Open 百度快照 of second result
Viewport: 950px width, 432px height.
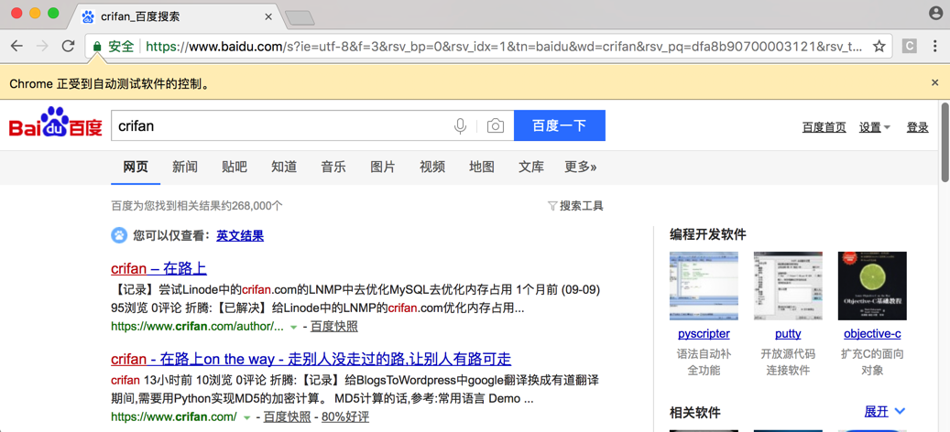287,416
